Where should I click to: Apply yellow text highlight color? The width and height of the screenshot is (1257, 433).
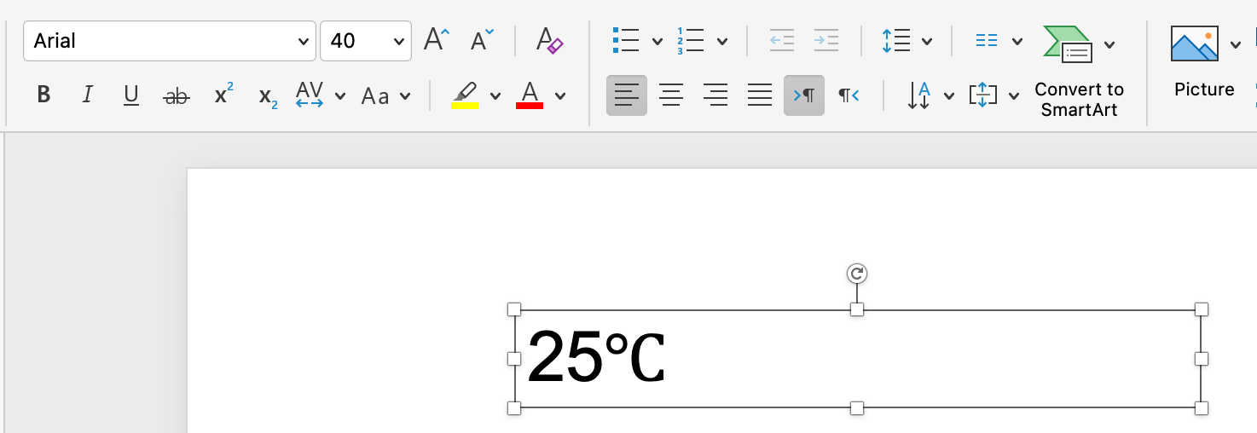(465, 95)
